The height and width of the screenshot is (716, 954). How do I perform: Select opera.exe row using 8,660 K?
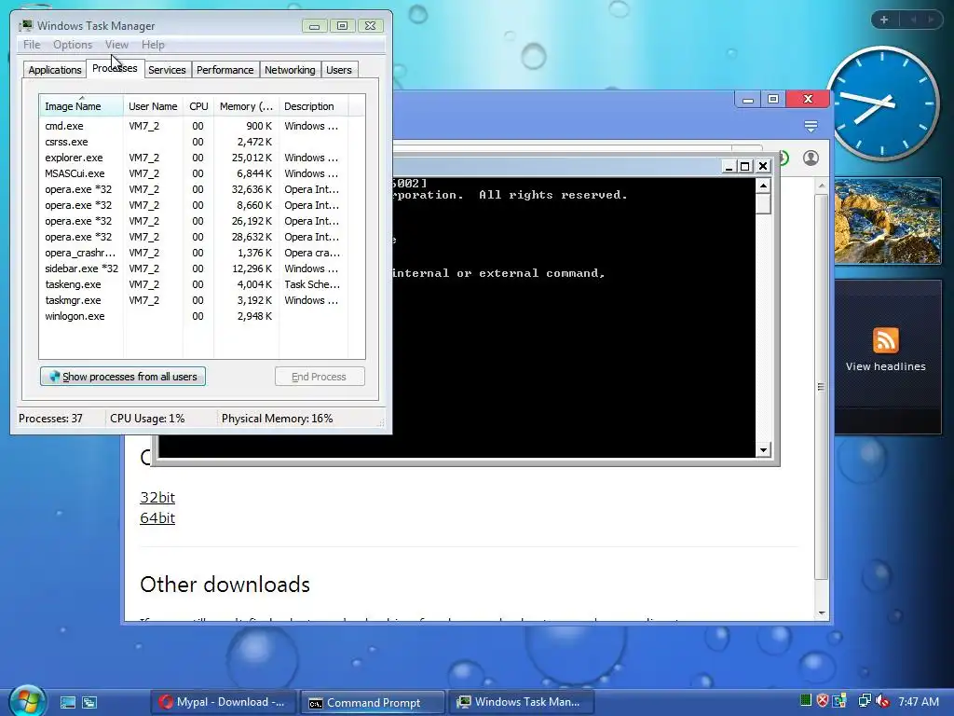[194, 205]
